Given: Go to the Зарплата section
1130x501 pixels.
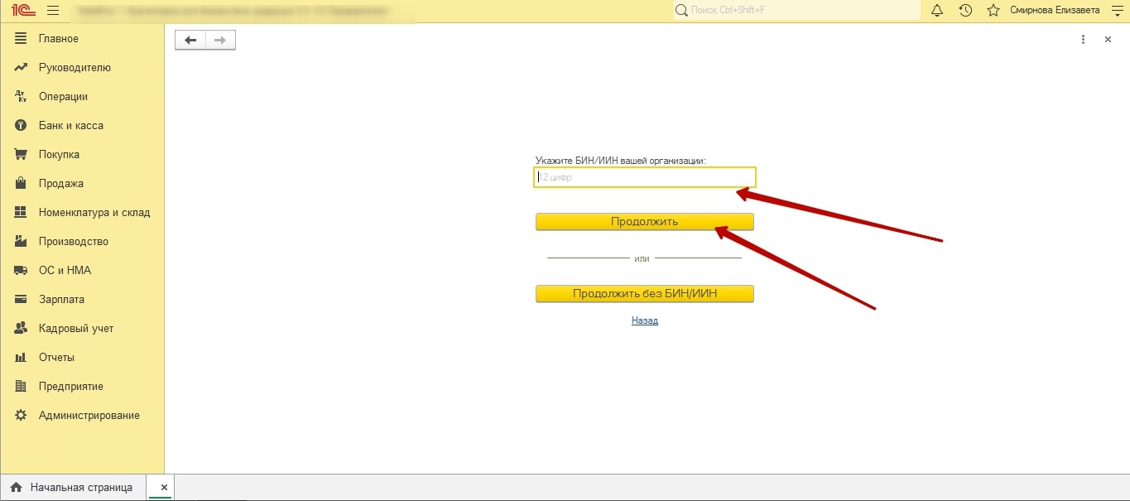Looking at the screenshot, I should [61, 300].
